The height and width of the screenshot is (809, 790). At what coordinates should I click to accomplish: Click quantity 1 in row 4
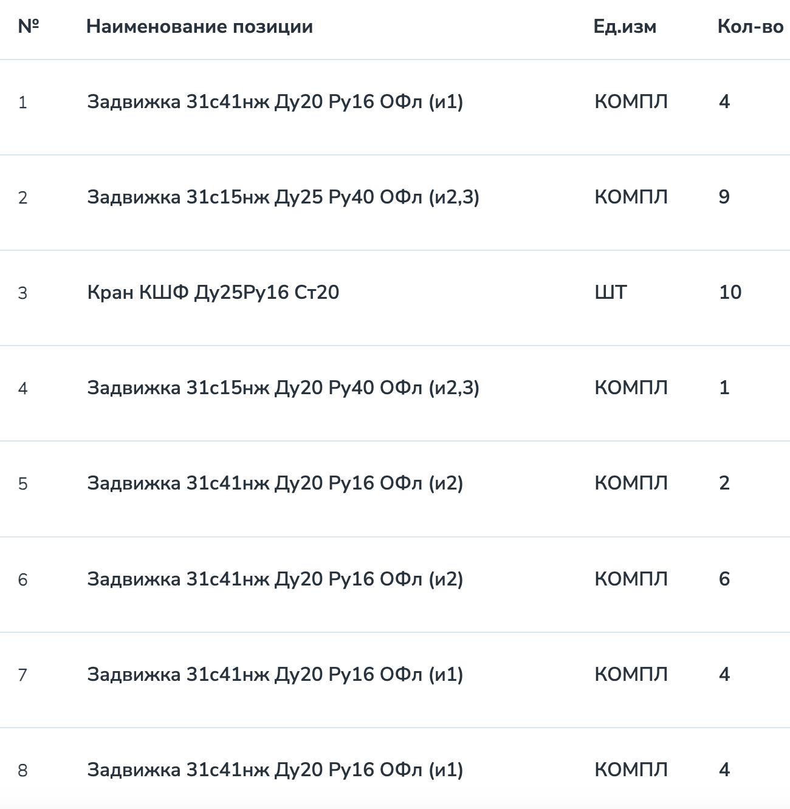coord(724,387)
